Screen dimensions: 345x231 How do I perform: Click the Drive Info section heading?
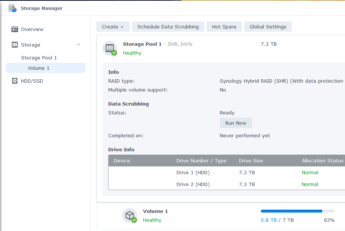(121, 149)
